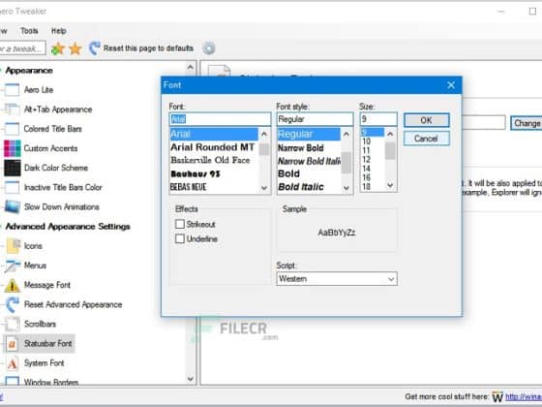Close the Font dialog with X

(x=451, y=85)
